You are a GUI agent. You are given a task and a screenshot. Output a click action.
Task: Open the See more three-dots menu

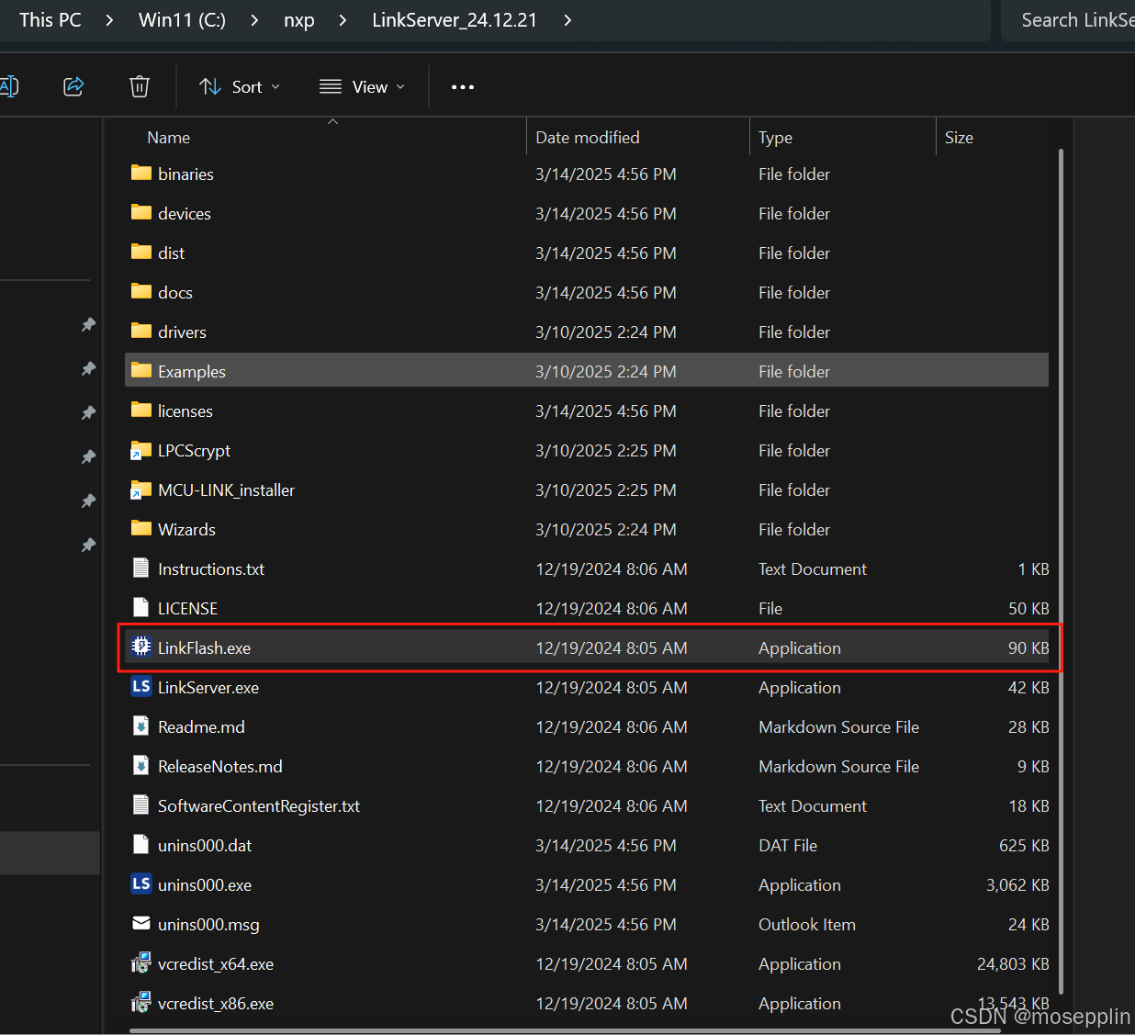point(463,86)
